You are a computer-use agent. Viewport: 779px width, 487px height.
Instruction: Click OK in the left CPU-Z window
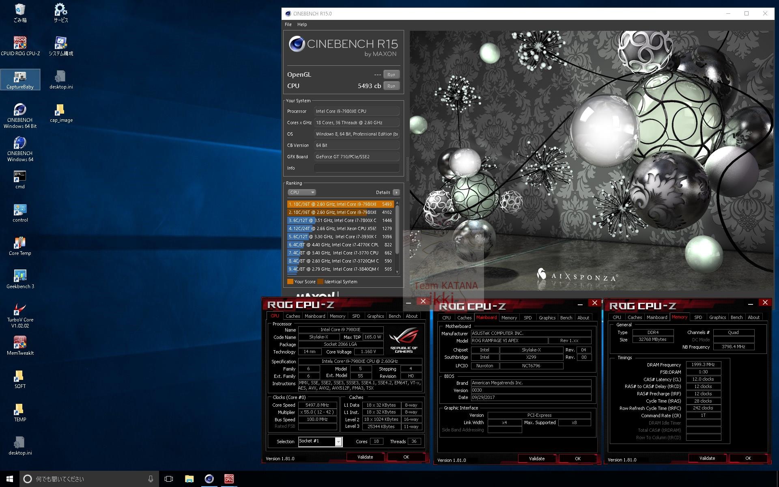(406, 457)
